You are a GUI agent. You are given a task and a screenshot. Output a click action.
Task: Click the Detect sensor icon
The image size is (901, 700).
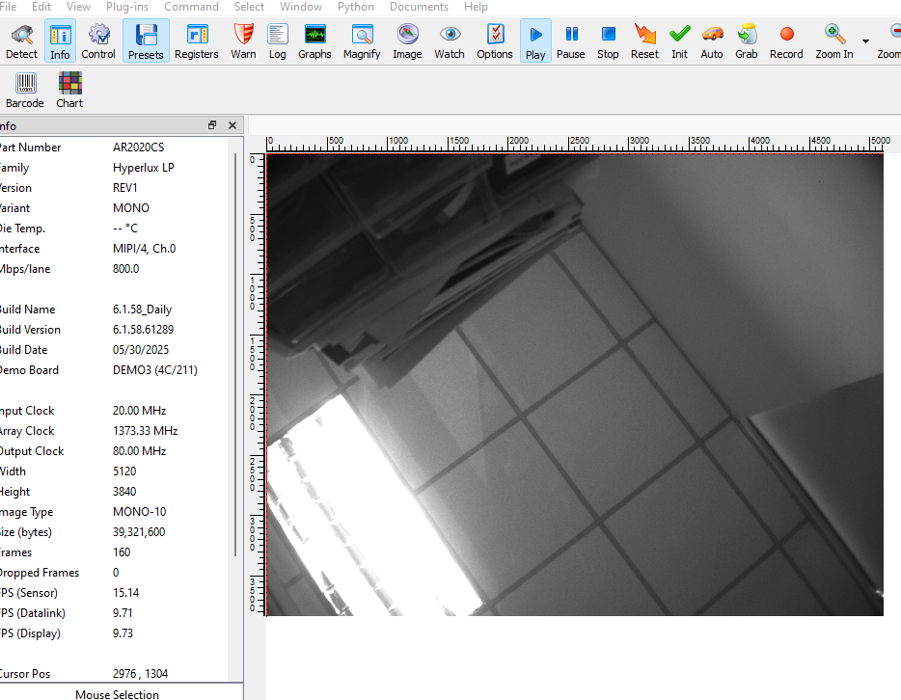[22, 40]
